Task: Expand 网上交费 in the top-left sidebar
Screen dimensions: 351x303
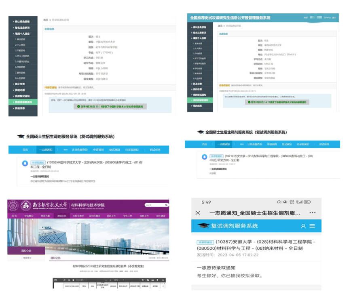Action: pyautogui.click(x=21, y=84)
